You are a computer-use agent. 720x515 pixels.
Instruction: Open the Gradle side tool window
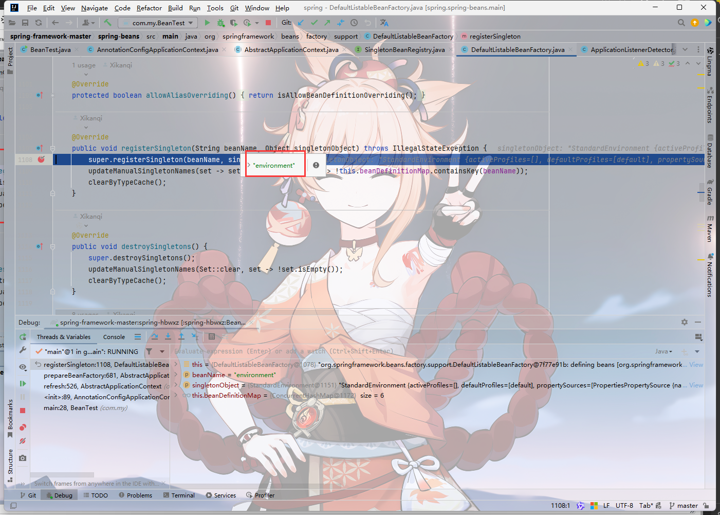click(x=710, y=191)
